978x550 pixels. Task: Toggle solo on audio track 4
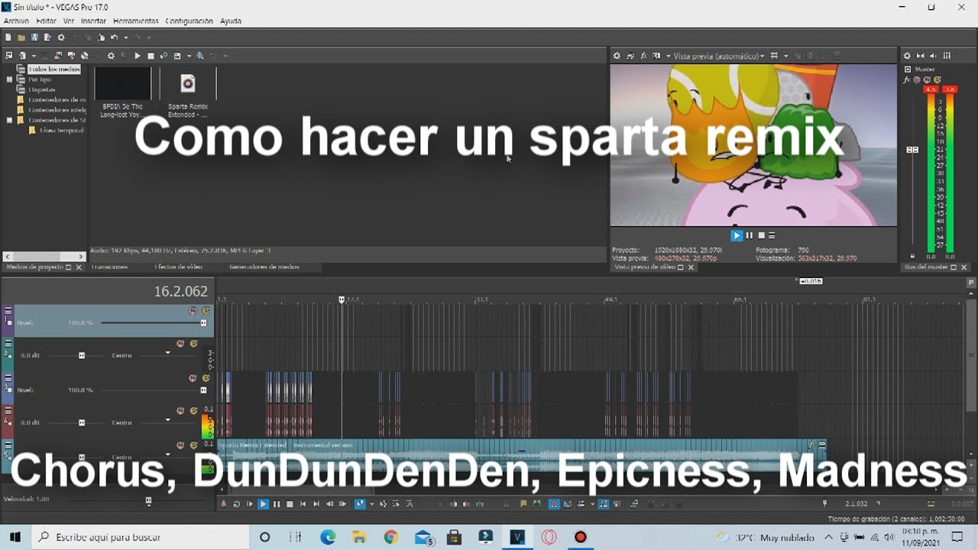193,411
